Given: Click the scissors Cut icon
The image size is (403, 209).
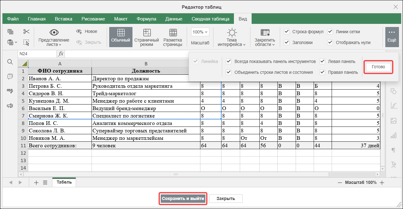Looking at the screenshot, I should click(26, 32).
